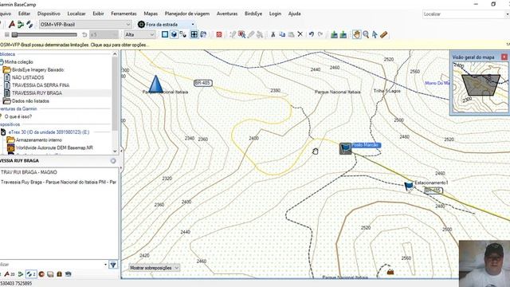Image resolution: width=510 pixels, height=287 pixels.
Task: Open the Editar menu
Action: click(24, 14)
